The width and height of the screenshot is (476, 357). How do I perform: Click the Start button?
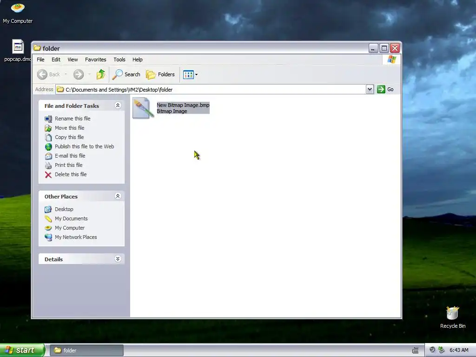pos(22,350)
